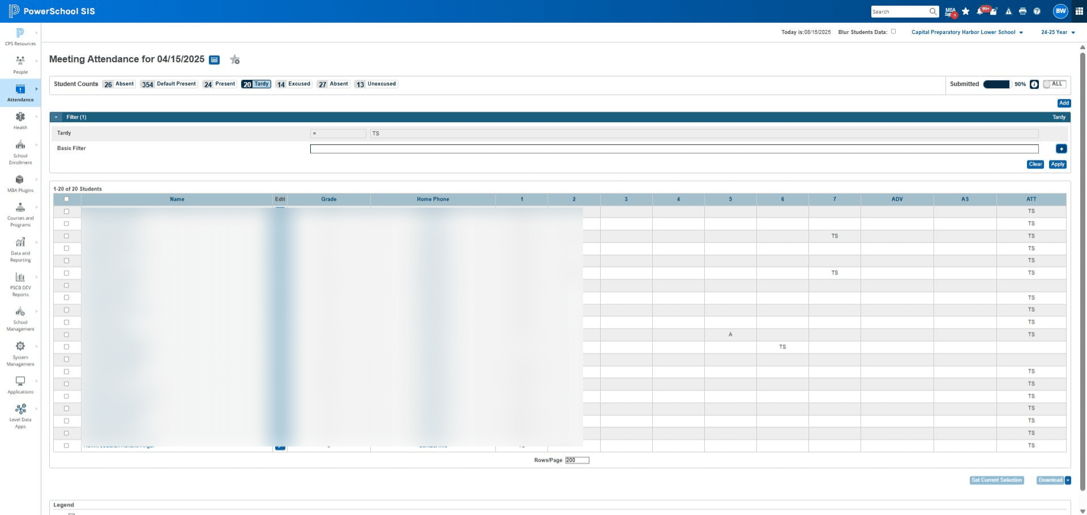Open the alerts warning triangle icon
1087x515 pixels.
(1008, 11)
